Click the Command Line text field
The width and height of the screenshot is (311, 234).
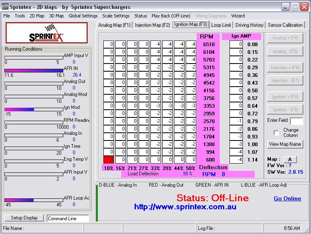[67, 219]
